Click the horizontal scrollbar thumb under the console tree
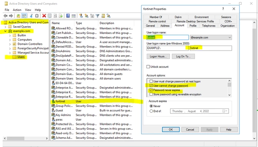 [16, 138]
